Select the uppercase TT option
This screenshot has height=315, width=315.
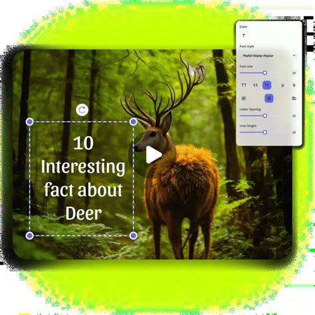pos(244,85)
